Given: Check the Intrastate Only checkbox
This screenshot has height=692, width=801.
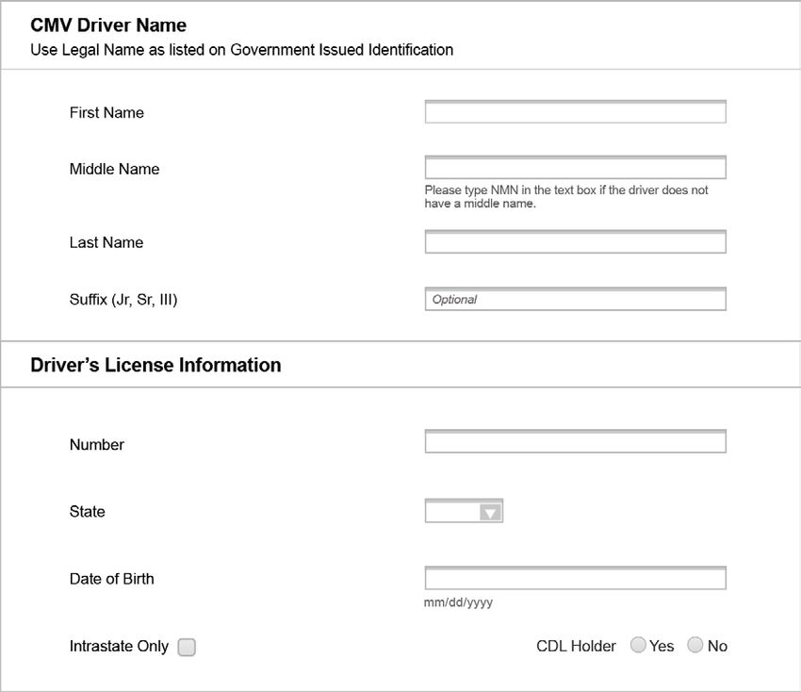Looking at the screenshot, I should click(187, 647).
